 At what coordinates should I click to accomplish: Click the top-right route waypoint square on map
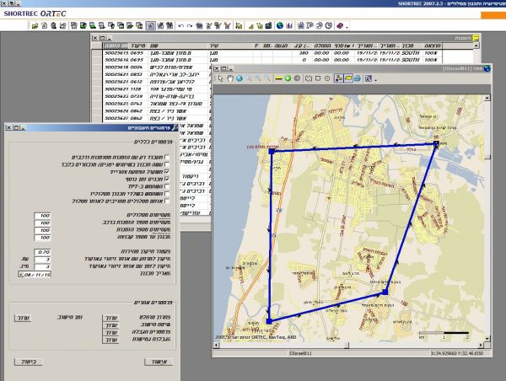[x=436, y=143]
